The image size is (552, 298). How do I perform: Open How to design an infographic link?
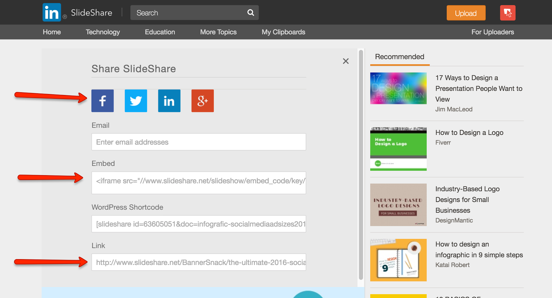[x=479, y=249]
